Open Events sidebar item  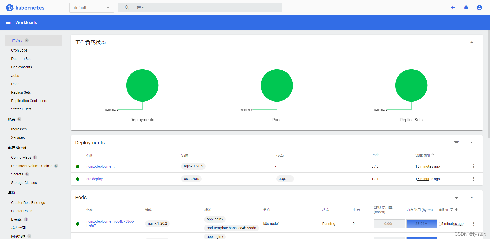17,219
